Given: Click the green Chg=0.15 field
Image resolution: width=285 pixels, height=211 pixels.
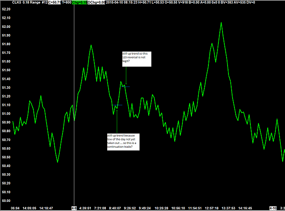Looking at the screenshot, I should (79, 2).
